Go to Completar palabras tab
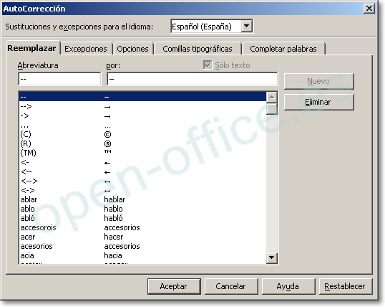 pos(283,49)
